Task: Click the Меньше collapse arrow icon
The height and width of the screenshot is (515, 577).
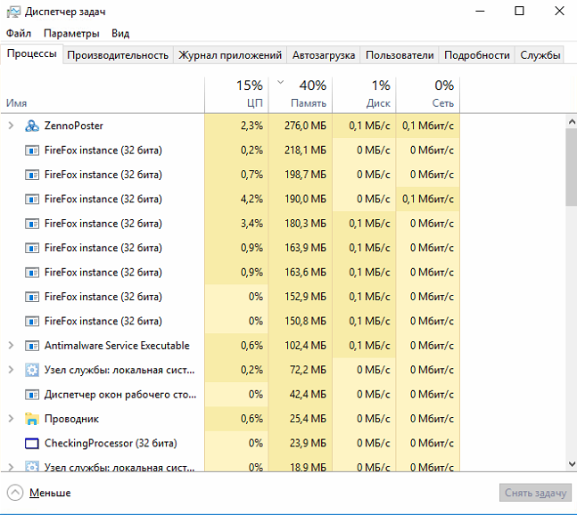Action: click(15, 493)
